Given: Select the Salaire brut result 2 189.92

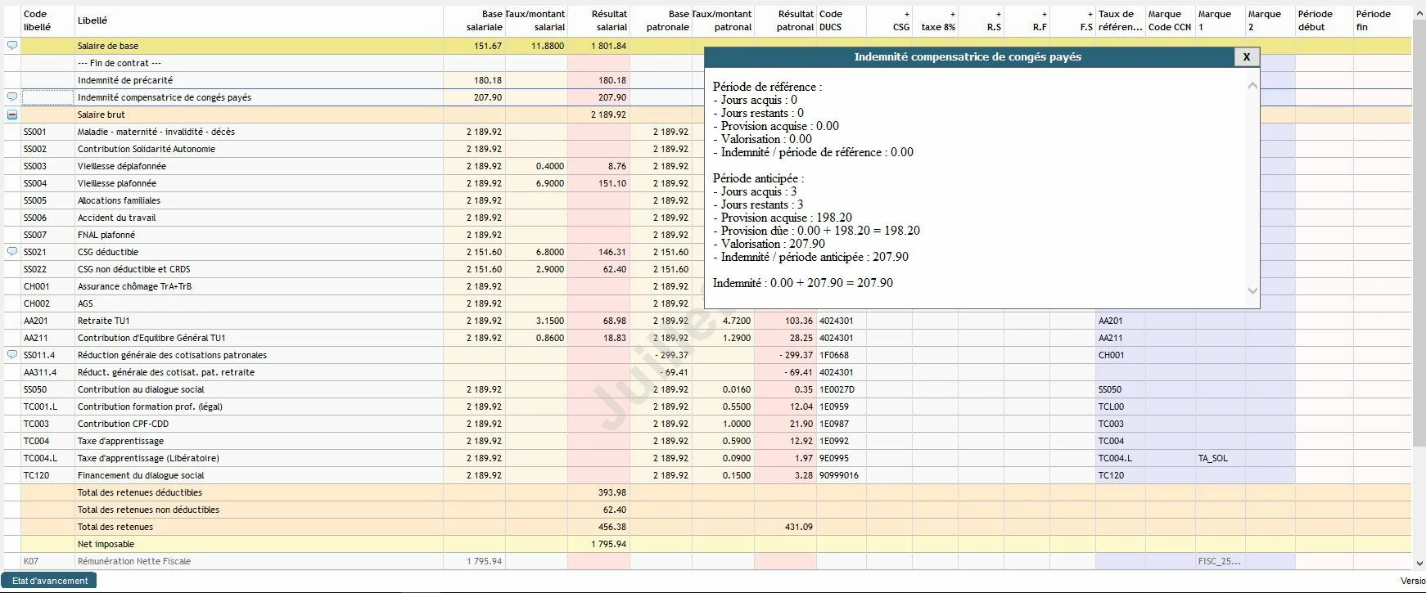Looking at the screenshot, I should 609,115.
